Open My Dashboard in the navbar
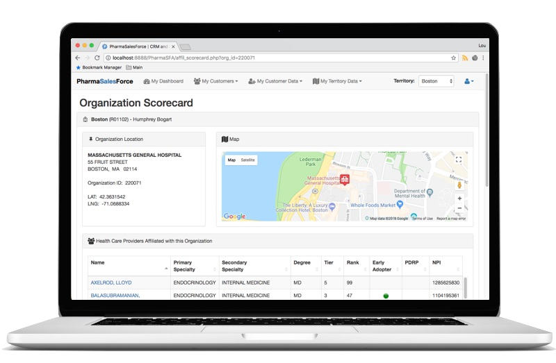The image size is (556, 363). point(163,81)
